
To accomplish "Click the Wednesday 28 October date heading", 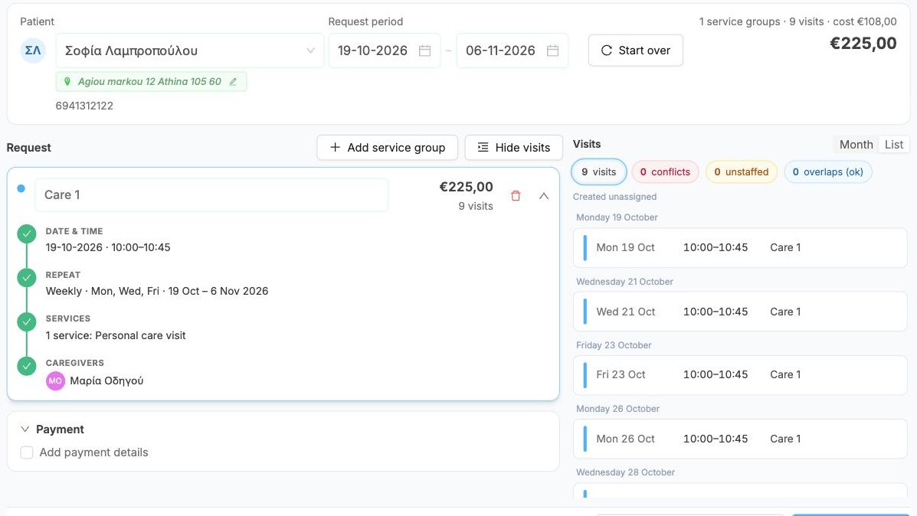I will pyautogui.click(x=625, y=472).
